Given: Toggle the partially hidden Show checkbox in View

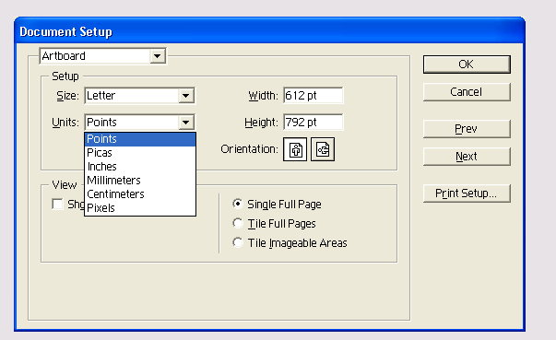Looking at the screenshot, I should [57, 204].
